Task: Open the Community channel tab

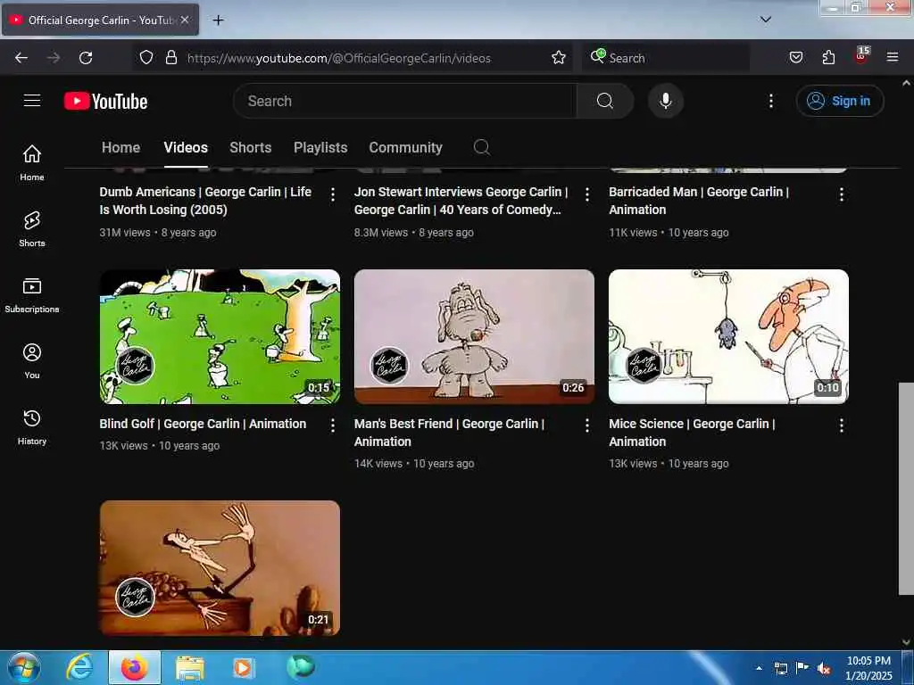Action: click(x=406, y=147)
